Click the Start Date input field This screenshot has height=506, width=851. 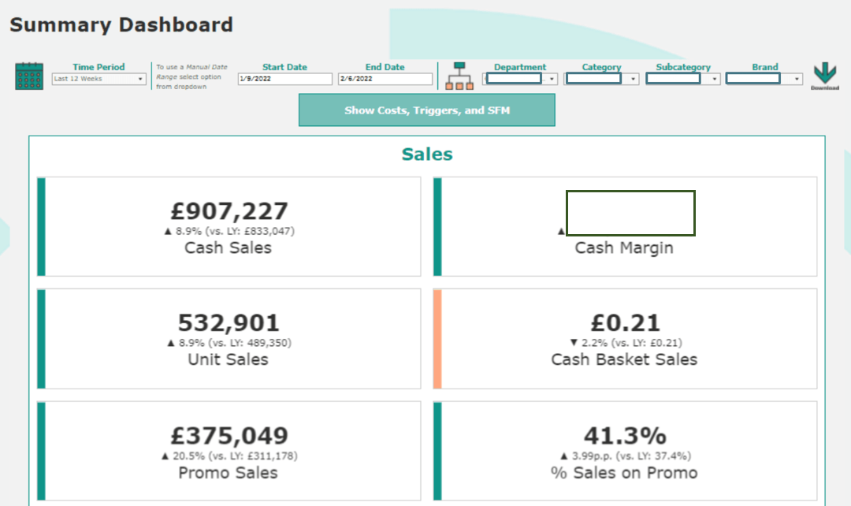[x=285, y=80]
